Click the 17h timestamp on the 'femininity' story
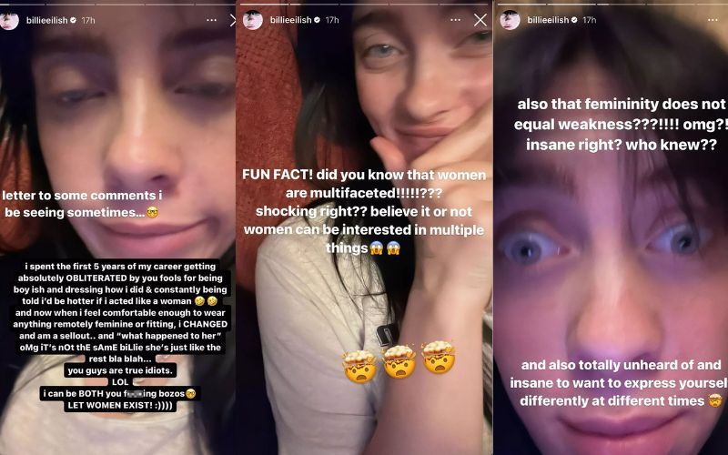The height and width of the screenshot is (455, 728). pyautogui.click(x=589, y=20)
